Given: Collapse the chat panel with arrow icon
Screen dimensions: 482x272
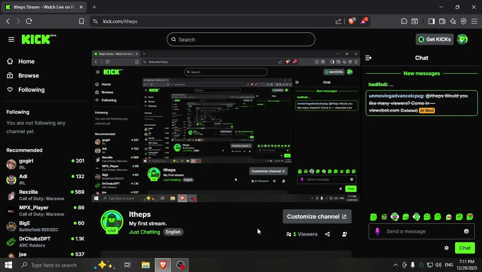Looking at the screenshot, I should 369,58.
